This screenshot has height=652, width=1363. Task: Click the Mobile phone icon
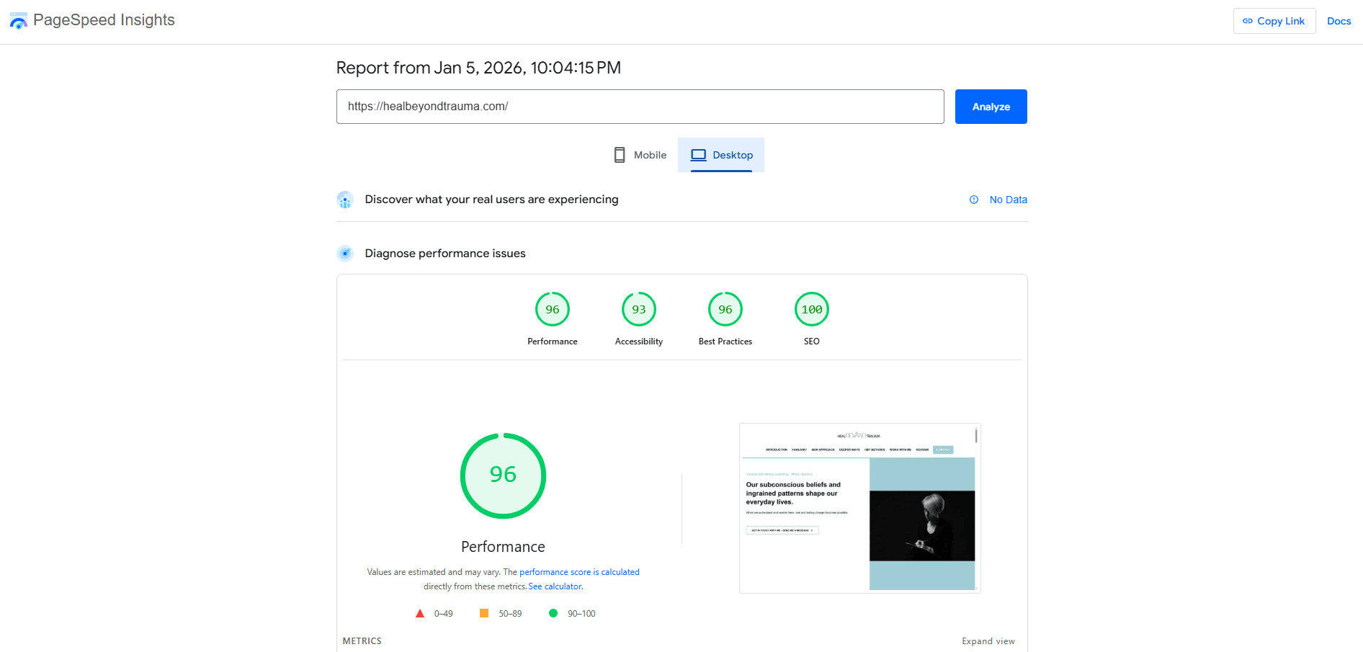pyautogui.click(x=619, y=155)
